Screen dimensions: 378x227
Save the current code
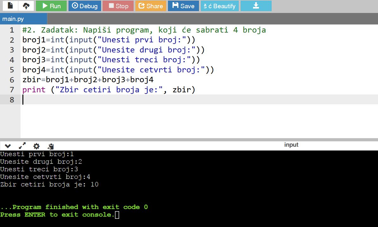(183, 6)
